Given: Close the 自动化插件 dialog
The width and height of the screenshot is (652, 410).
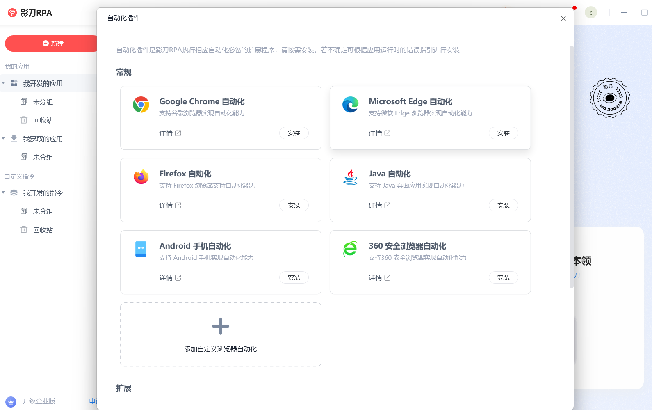Looking at the screenshot, I should tap(563, 18).
